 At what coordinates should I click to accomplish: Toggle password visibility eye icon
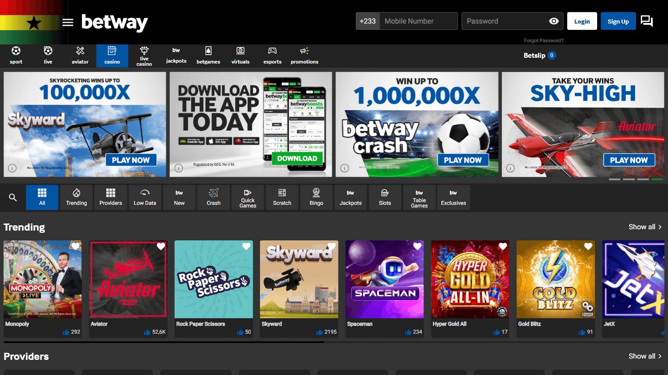click(554, 21)
